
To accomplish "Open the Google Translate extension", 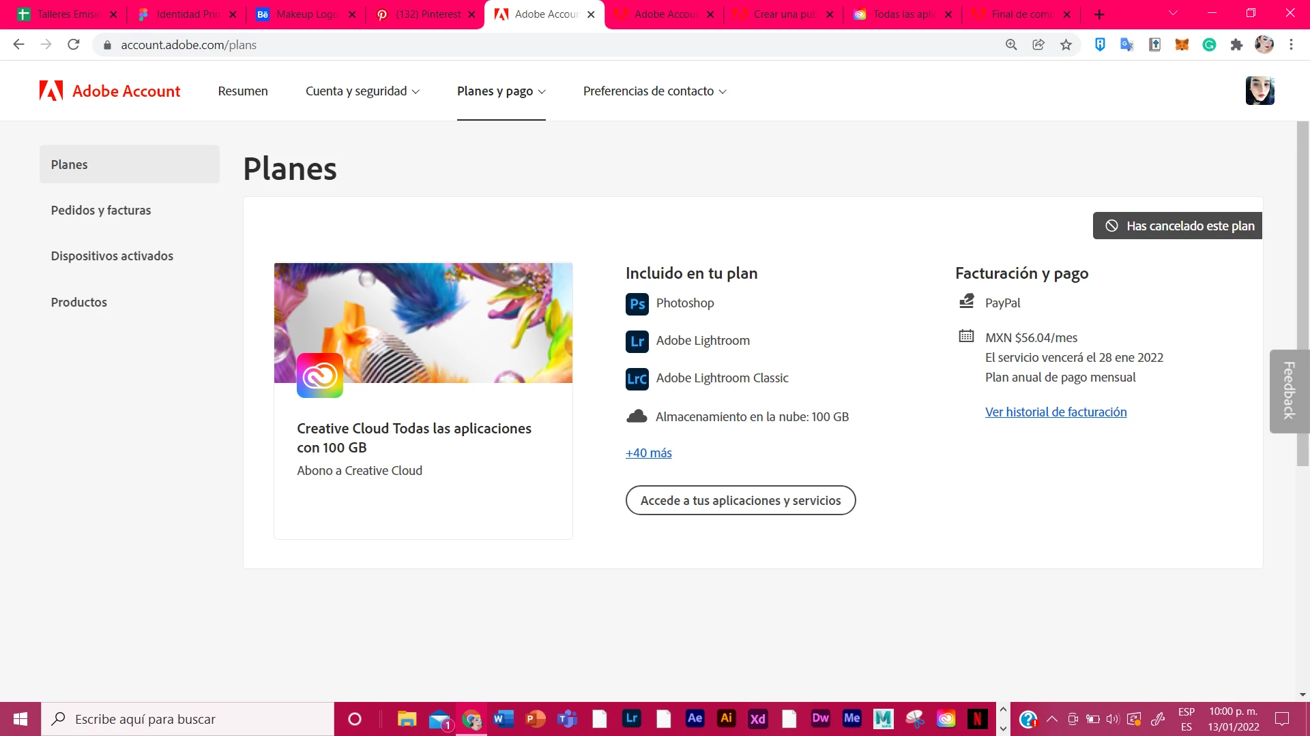I will coord(1127,45).
